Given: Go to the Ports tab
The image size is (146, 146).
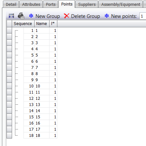Looking at the screenshot, I should tap(51, 5).
